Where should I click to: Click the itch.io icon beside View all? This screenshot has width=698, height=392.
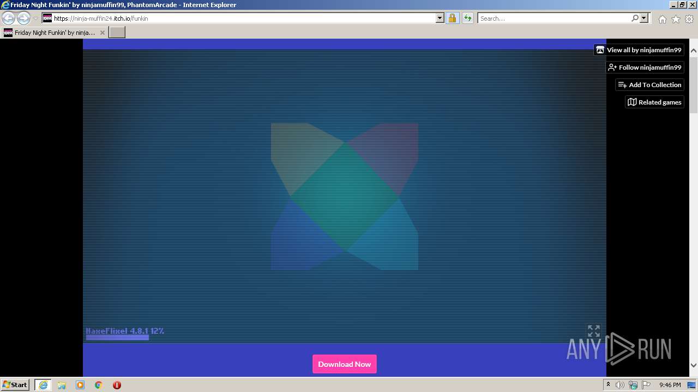[600, 50]
